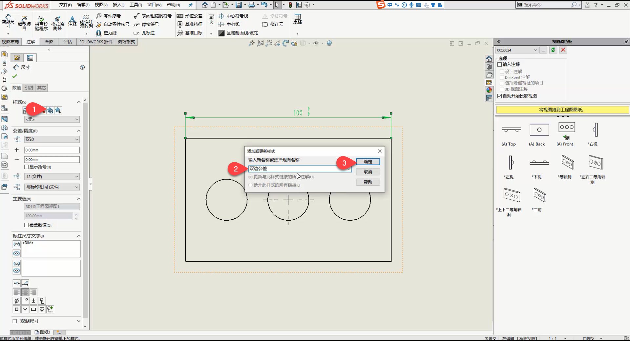Image resolution: width=630 pixels, height=341 pixels.
Task: Refresh the View Palette
Action: pos(553,50)
